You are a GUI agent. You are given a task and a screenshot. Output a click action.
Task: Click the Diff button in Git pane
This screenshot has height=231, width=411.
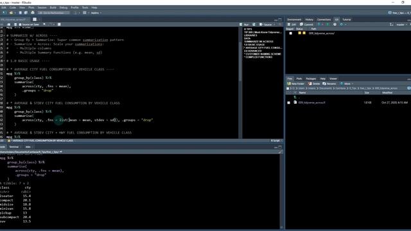[x=292, y=24]
